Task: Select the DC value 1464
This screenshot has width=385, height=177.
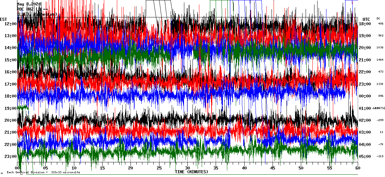Action: coord(380,60)
